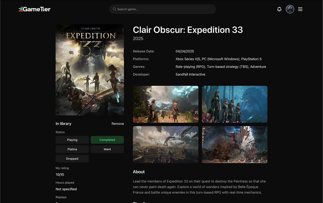Screen dimensions: 323x203
Task: Focus the Search game input field
Action: click(x=163, y=9)
